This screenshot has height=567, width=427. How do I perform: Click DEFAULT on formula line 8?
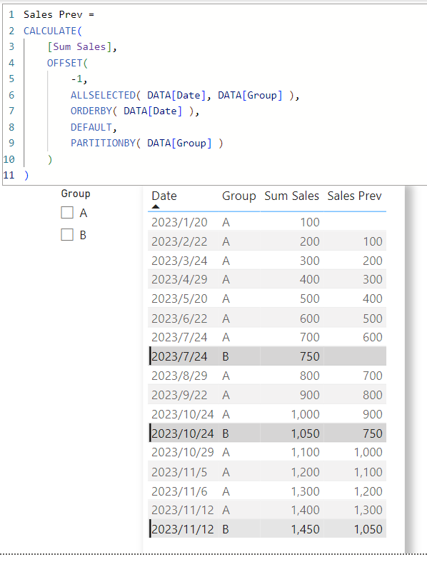pos(91,127)
